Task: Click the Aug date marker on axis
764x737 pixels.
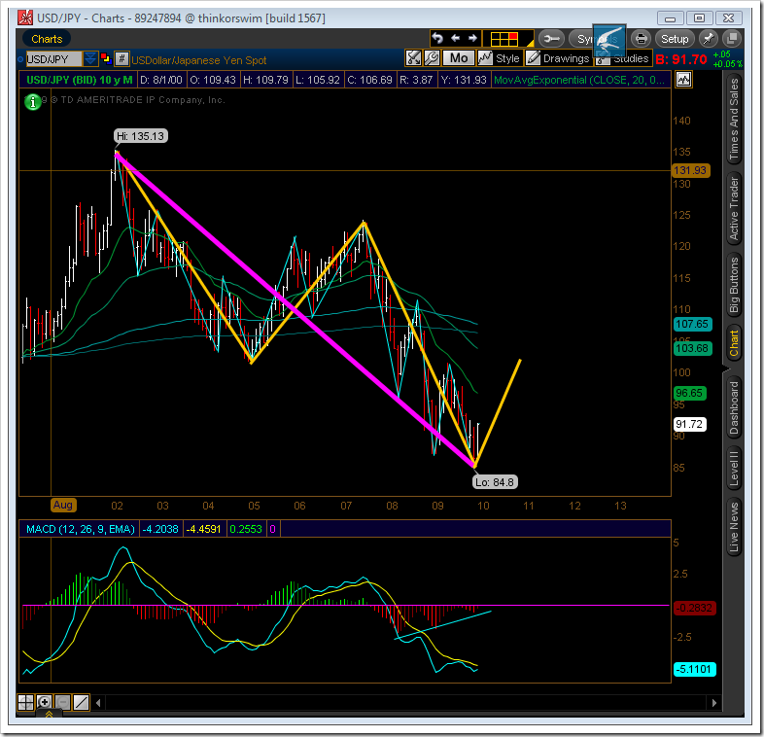Action: (x=63, y=505)
